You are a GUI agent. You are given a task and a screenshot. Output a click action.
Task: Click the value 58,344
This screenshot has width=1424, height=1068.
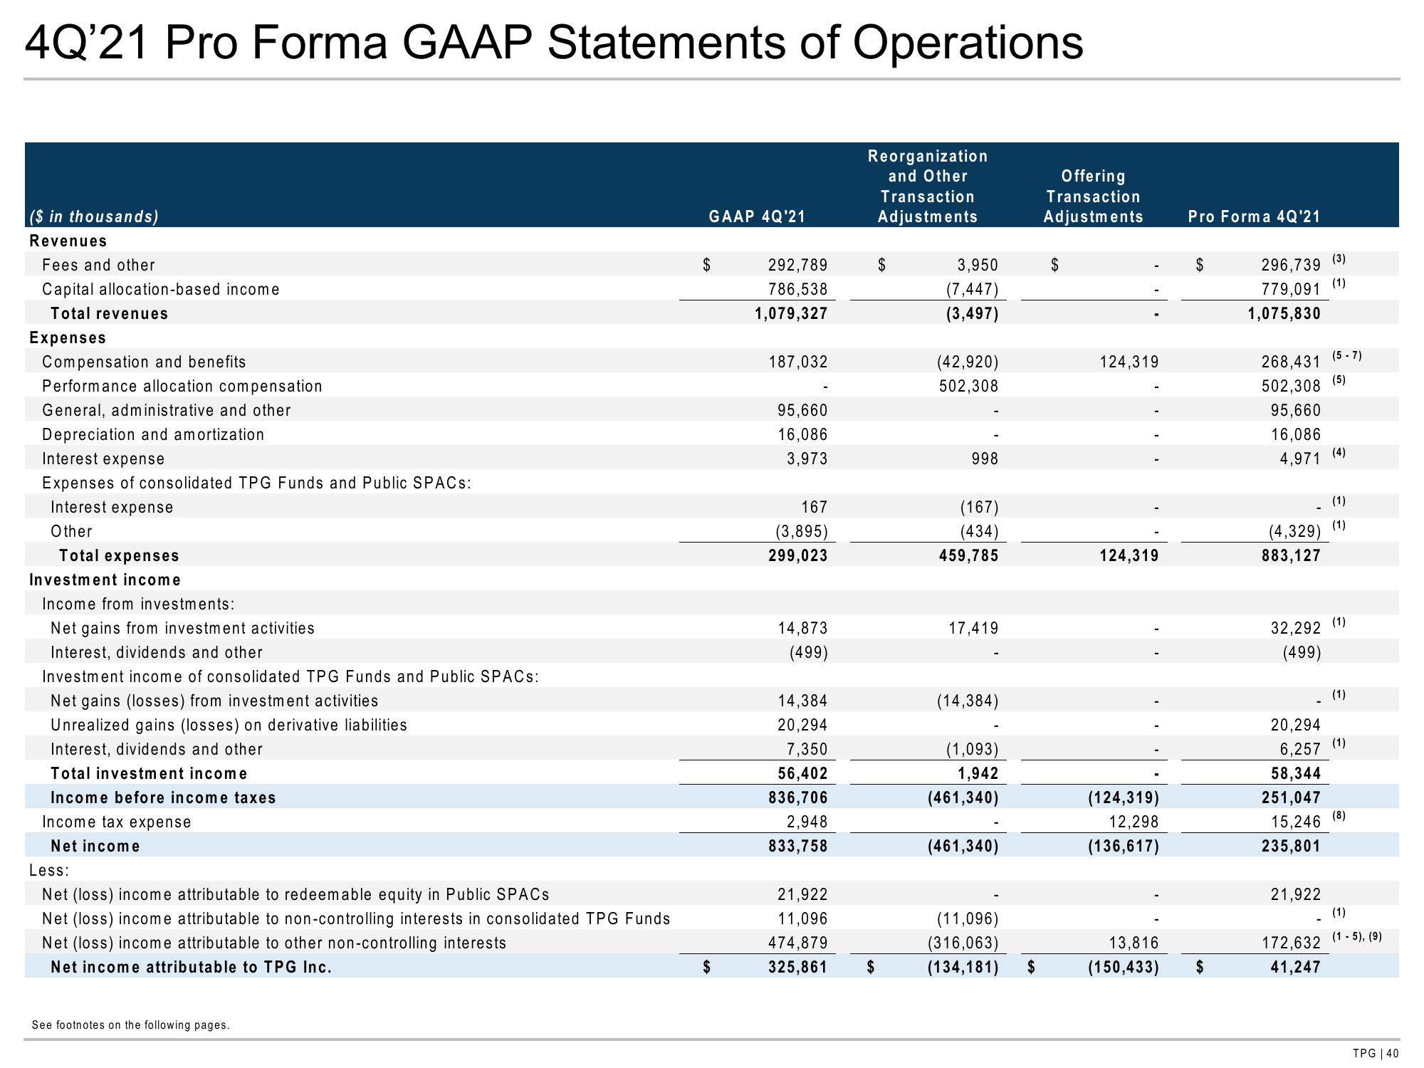pos(1296,773)
